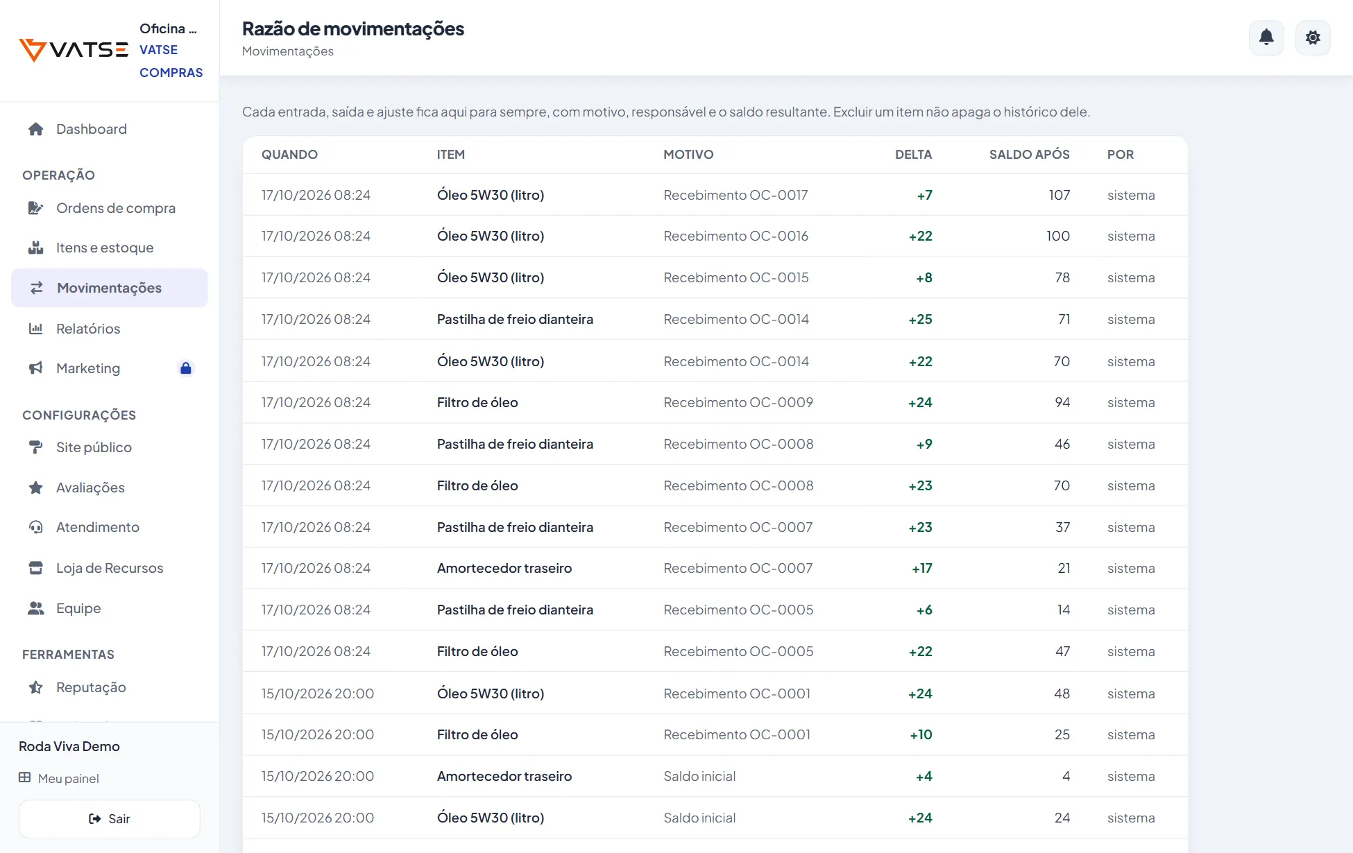This screenshot has height=853, width=1353.
Task: Open the notifications bell
Action: pyautogui.click(x=1266, y=37)
